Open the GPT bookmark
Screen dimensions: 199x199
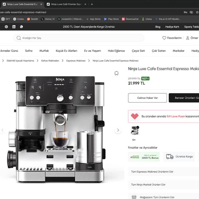click(x=6, y=19)
